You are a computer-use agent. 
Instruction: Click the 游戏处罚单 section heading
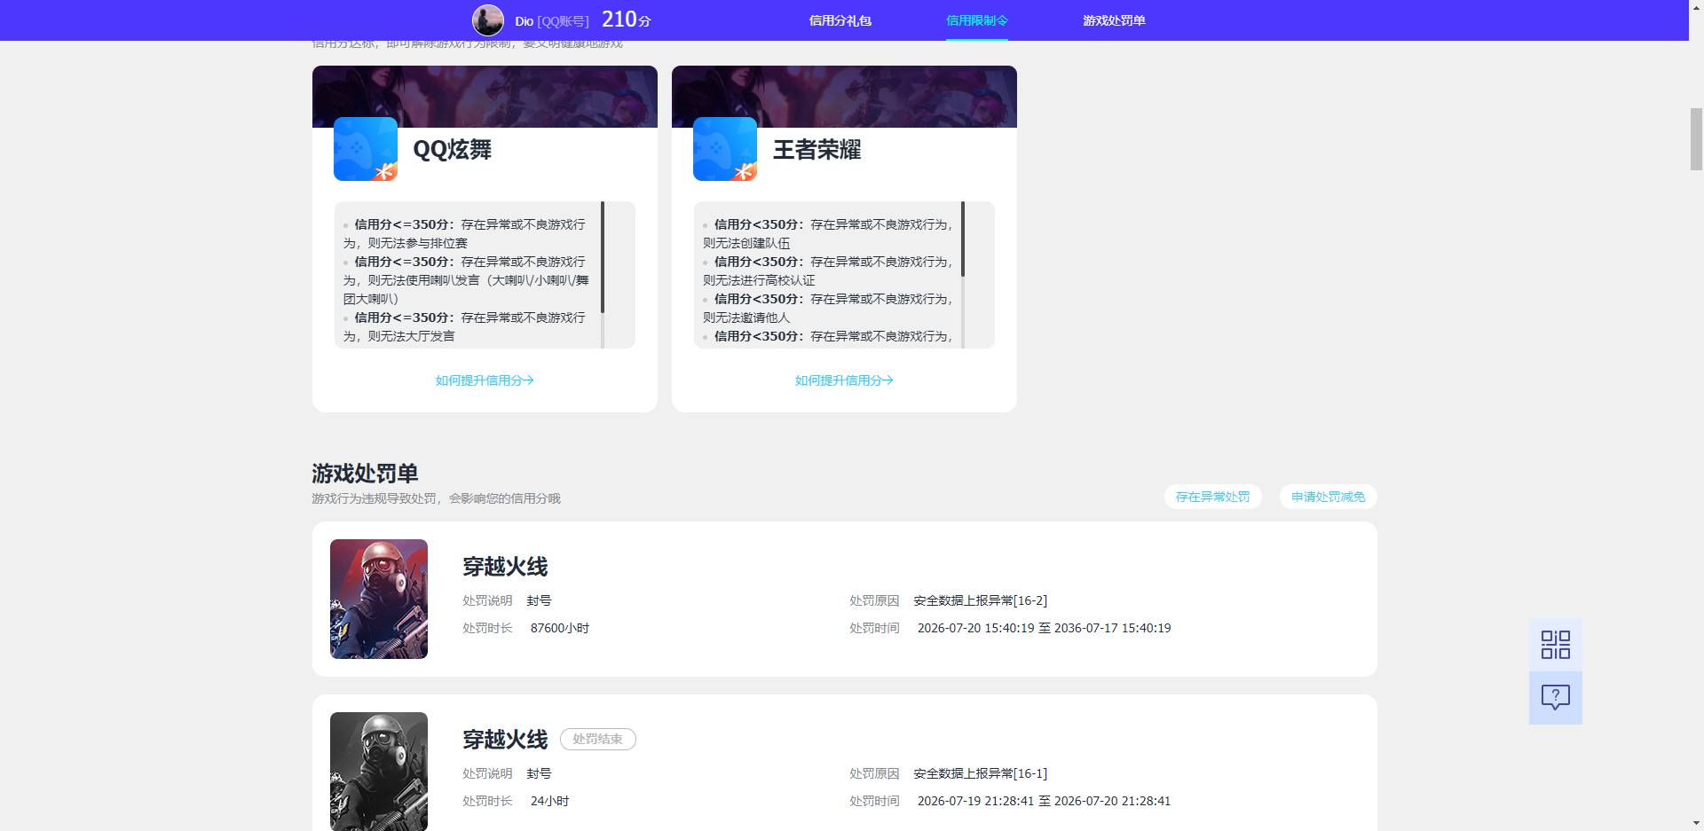click(x=365, y=474)
